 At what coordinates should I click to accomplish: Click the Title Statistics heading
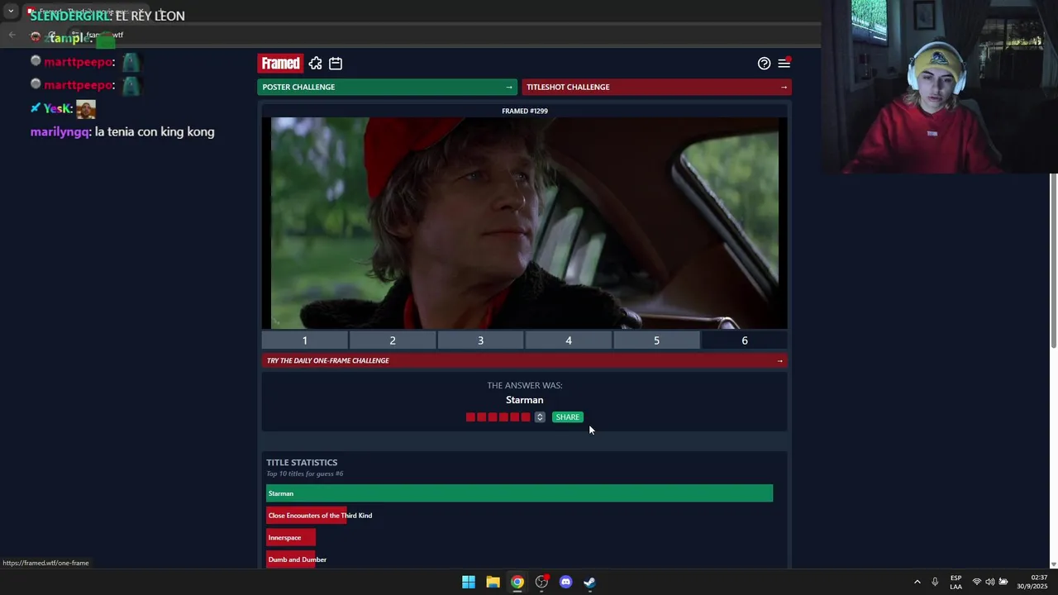[302, 463]
